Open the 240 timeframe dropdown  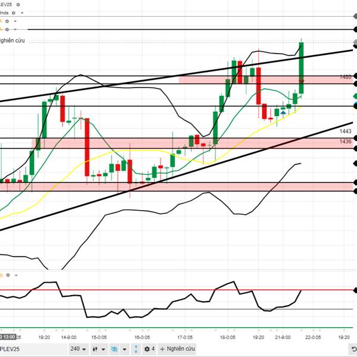(78, 349)
